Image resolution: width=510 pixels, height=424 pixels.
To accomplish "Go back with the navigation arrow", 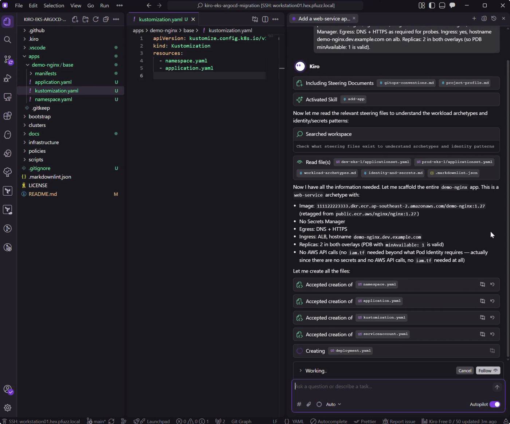I will coord(149,5).
